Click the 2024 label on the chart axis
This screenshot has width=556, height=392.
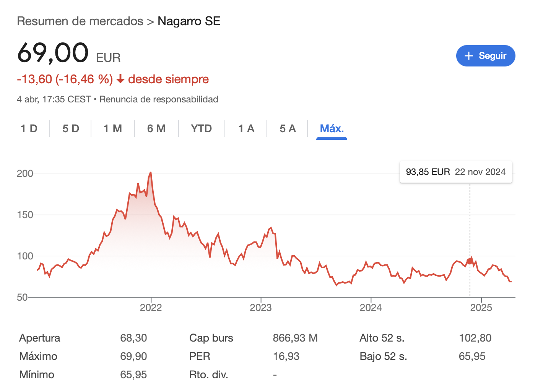(x=371, y=308)
